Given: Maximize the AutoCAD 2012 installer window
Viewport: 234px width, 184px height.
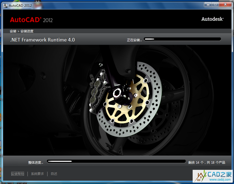Looking at the screenshot, I should click(x=215, y=5).
